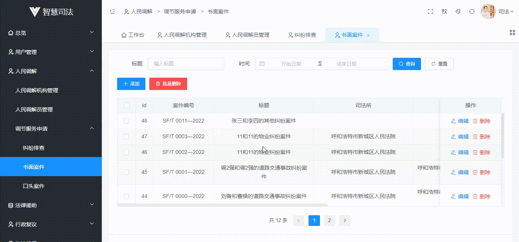519x242 pixels.
Task: Click the refresh icon in header
Action: point(472,11)
